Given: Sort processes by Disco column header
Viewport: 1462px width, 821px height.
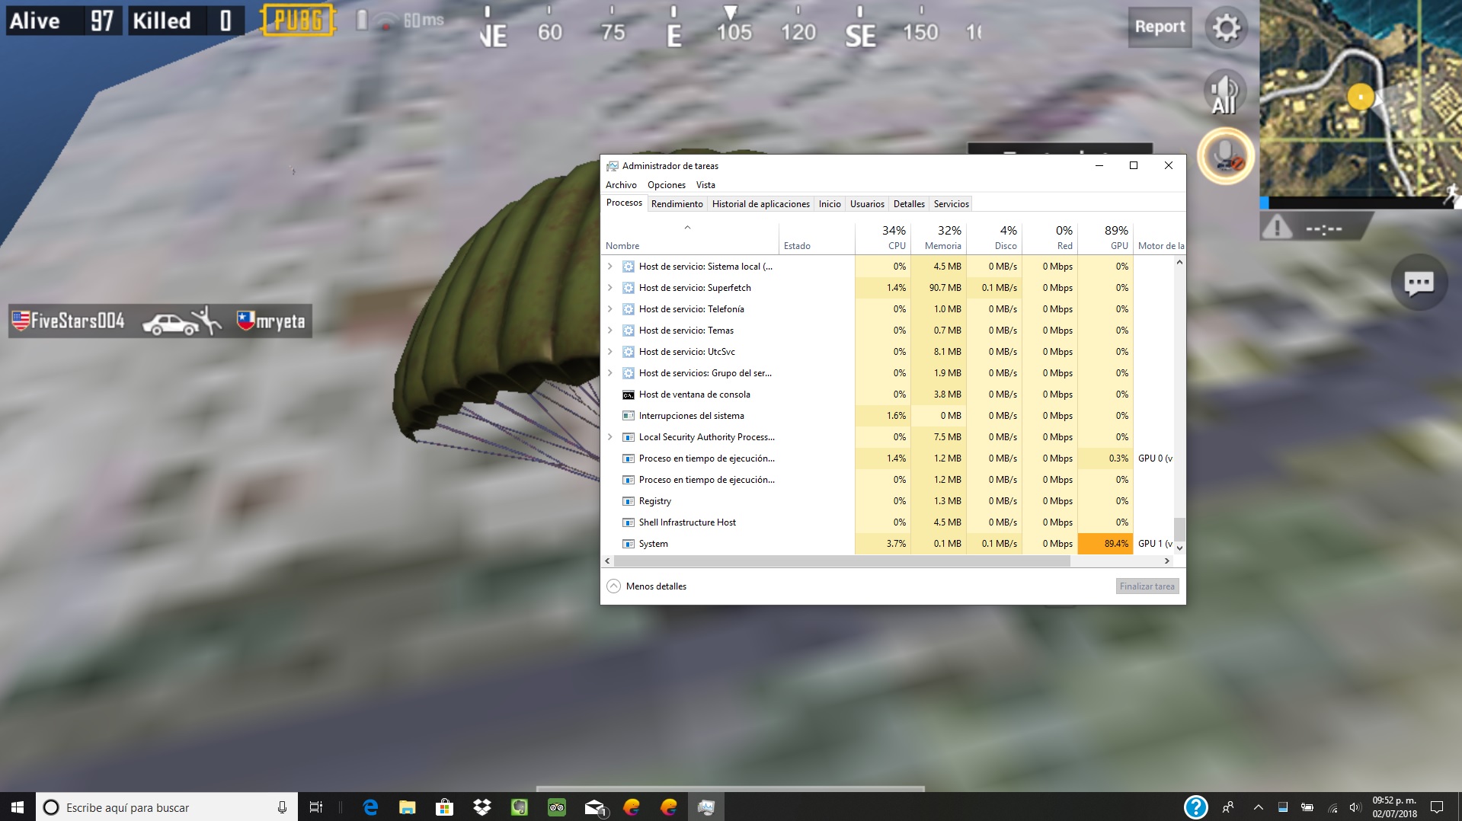Looking at the screenshot, I should pos(994,238).
